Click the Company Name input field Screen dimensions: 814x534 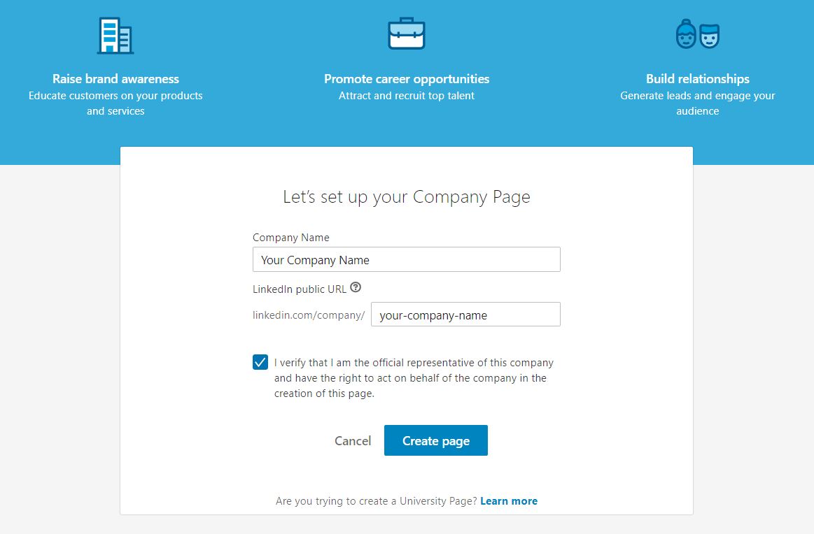click(x=407, y=259)
